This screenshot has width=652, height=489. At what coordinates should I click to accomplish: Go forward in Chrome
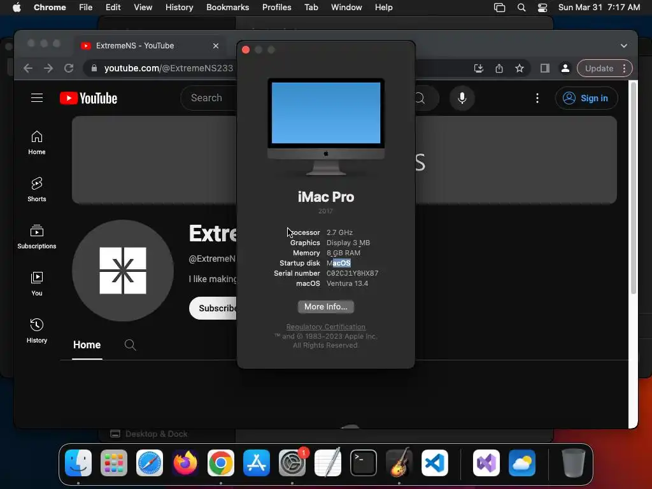pyautogui.click(x=48, y=68)
